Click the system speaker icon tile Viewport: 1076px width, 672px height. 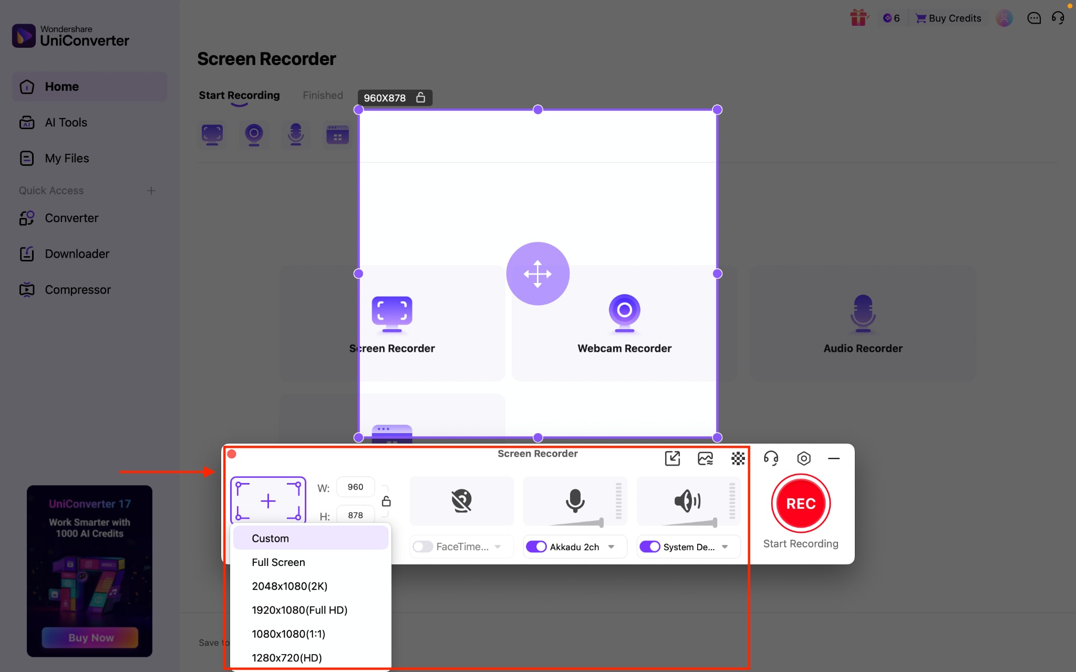[x=688, y=501]
